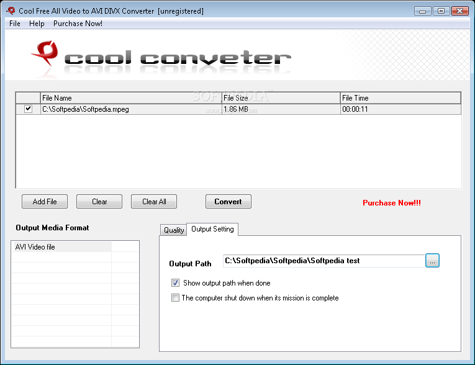This screenshot has height=365, width=475.
Task: Switch to the Quality tab
Action: tap(174, 230)
